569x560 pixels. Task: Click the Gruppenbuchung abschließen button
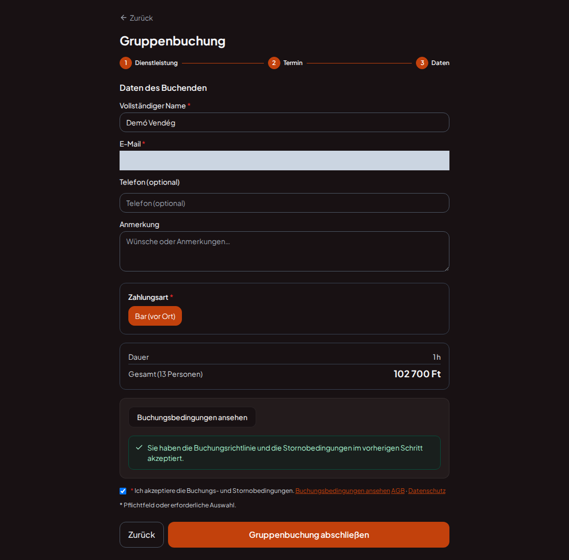pyautogui.click(x=308, y=535)
